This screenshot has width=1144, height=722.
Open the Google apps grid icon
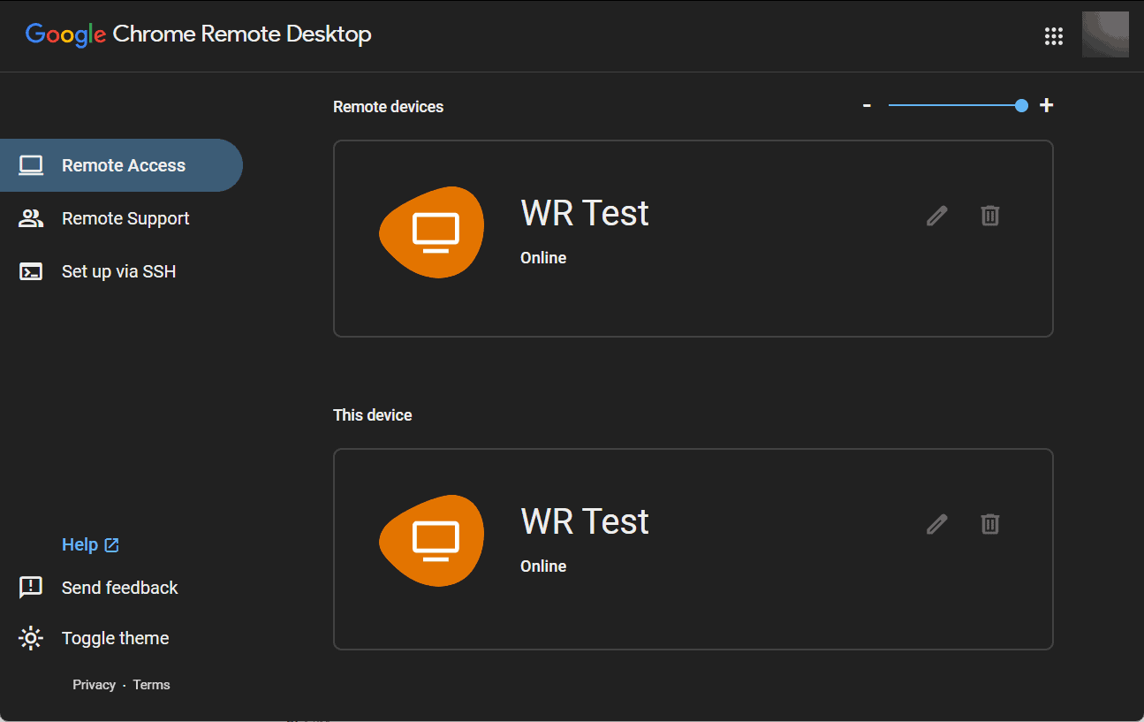click(x=1053, y=36)
